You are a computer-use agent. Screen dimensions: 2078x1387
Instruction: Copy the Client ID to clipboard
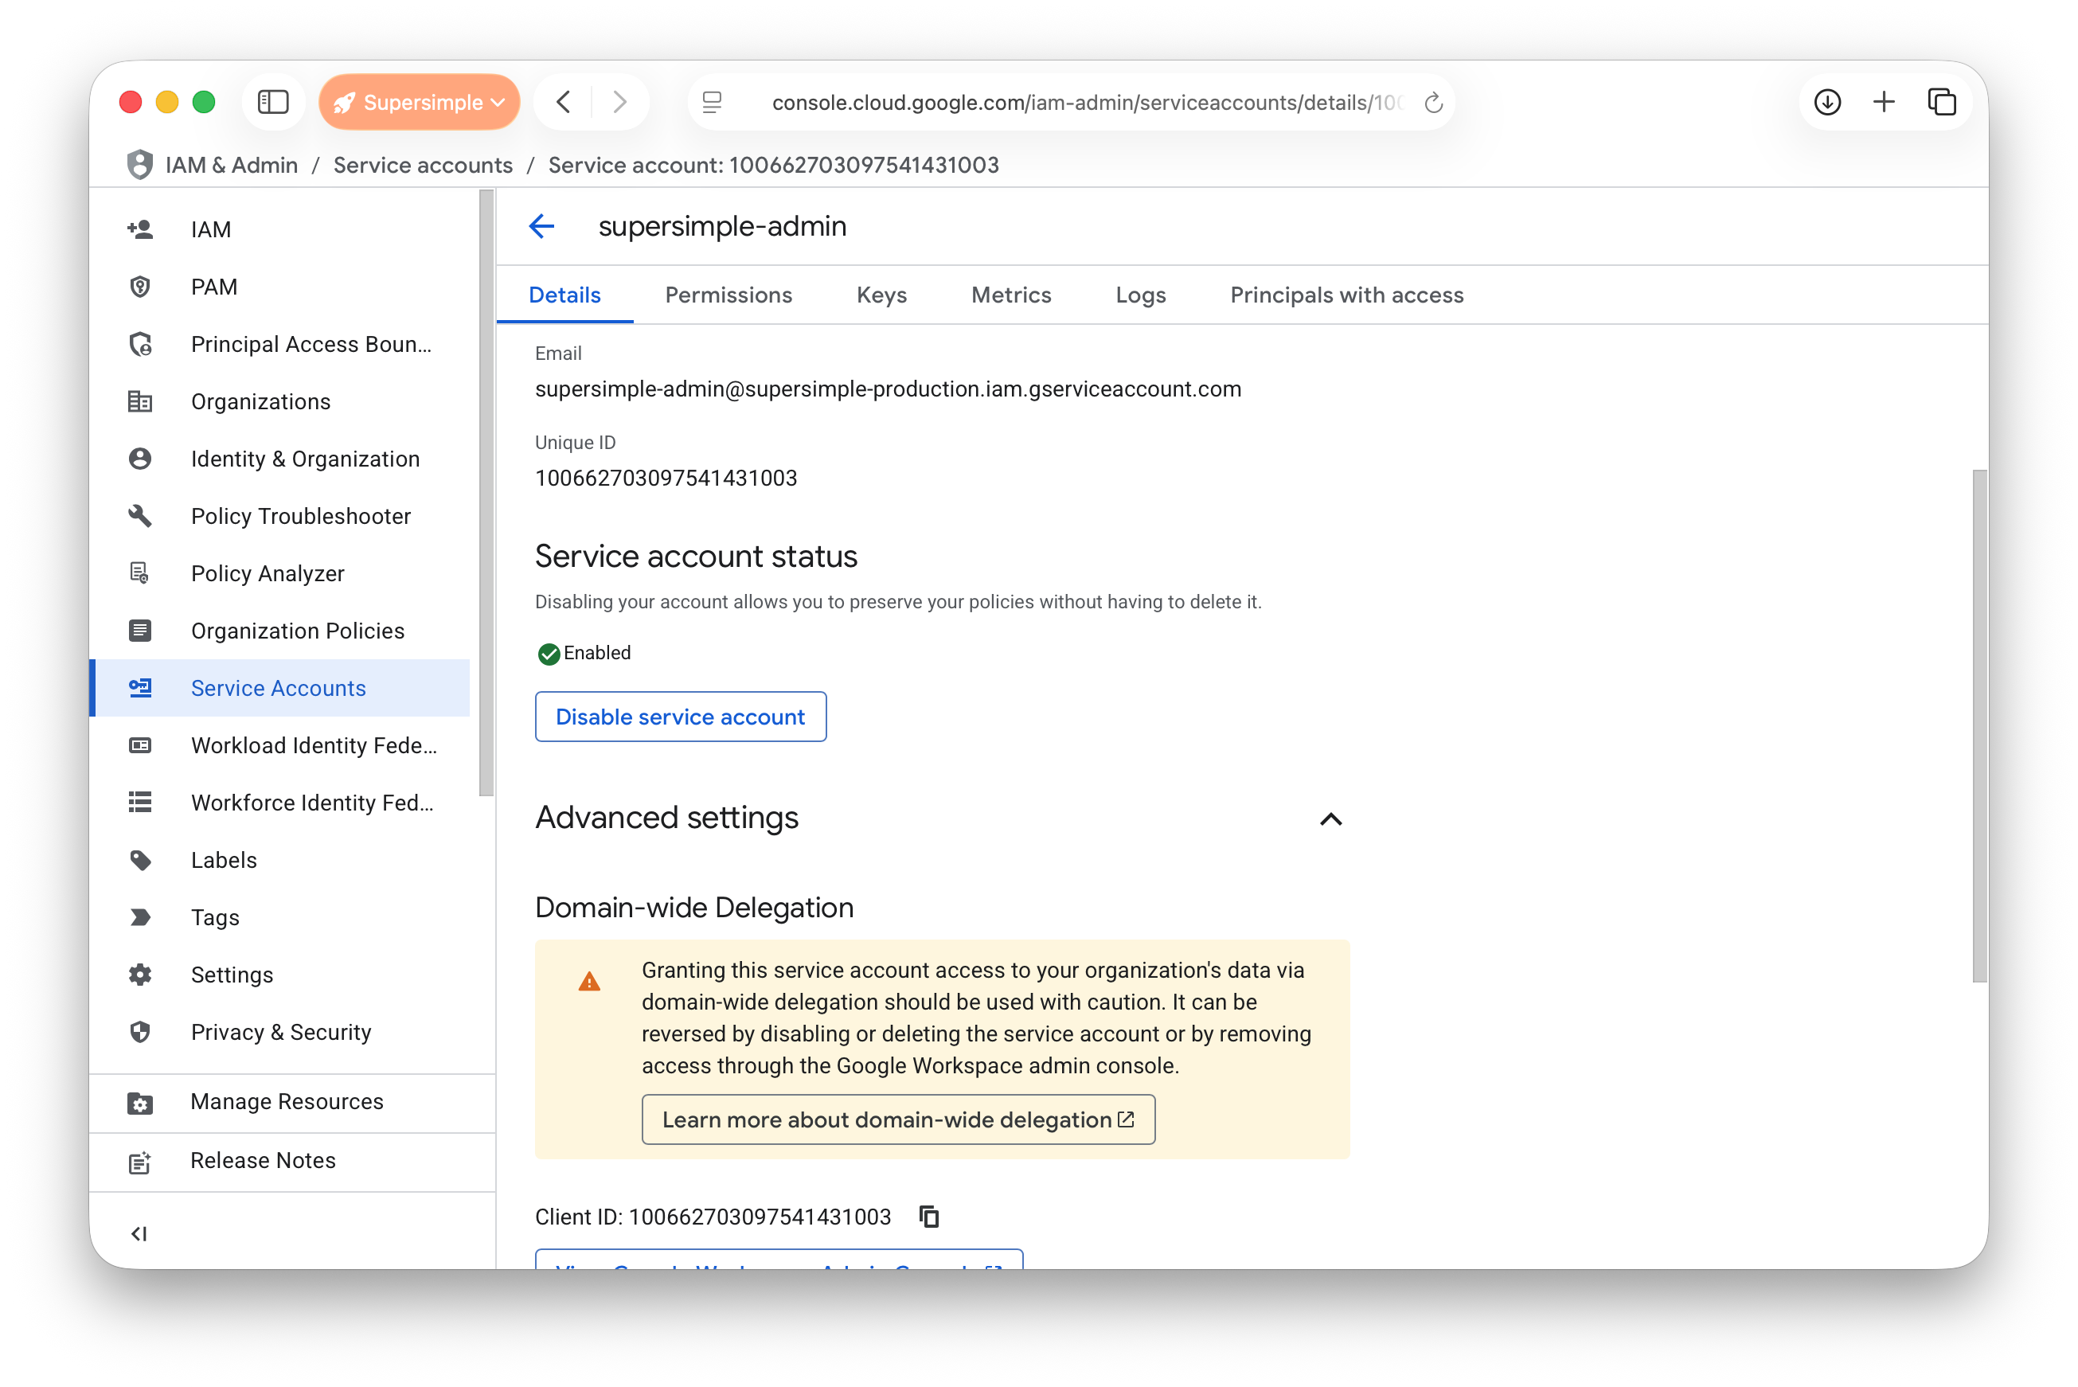click(x=928, y=1217)
